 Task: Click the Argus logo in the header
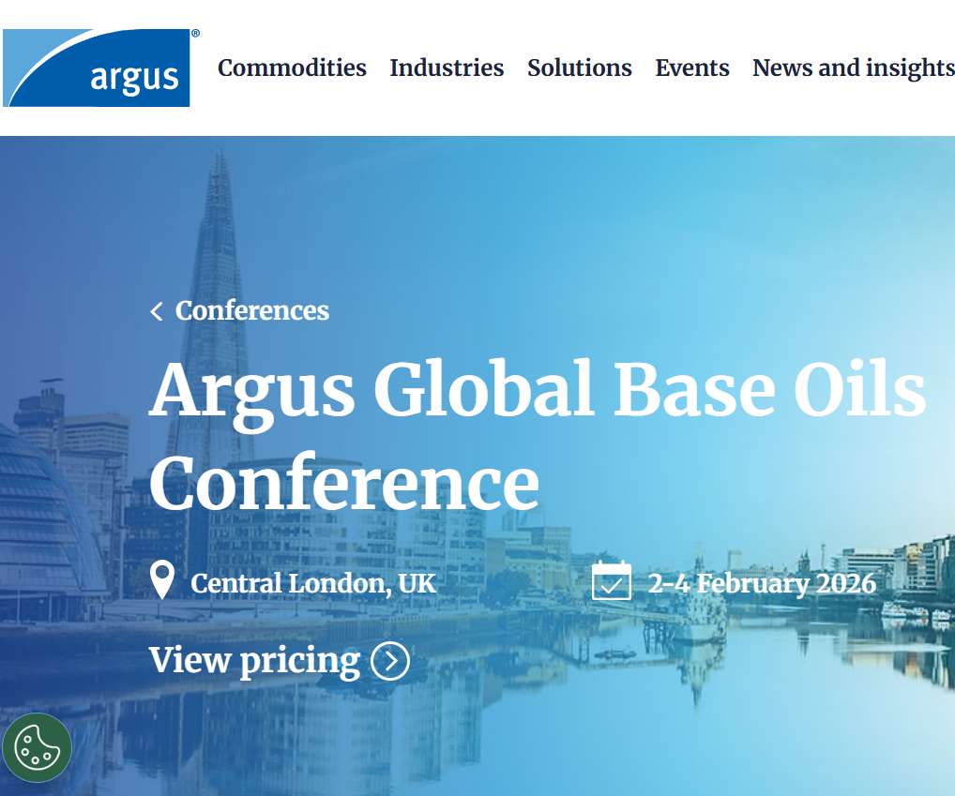pos(98,68)
